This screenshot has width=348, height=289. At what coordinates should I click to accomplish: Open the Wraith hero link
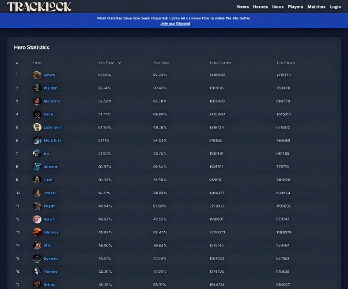click(x=49, y=206)
